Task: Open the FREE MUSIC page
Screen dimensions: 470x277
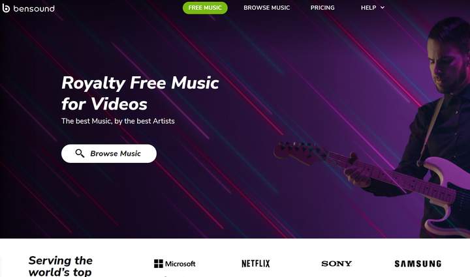Action: [x=205, y=8]
